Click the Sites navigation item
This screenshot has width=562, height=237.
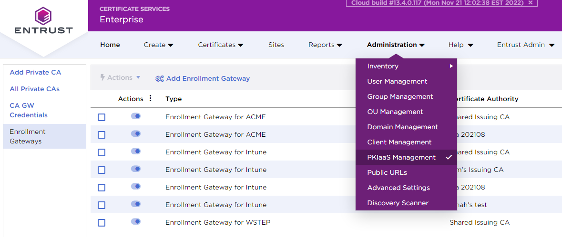point(276,45)
